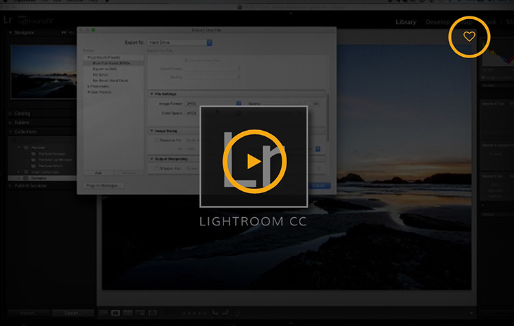Switch to the Library module
Viewport: 514px width, 326px height.
point(406,22)
